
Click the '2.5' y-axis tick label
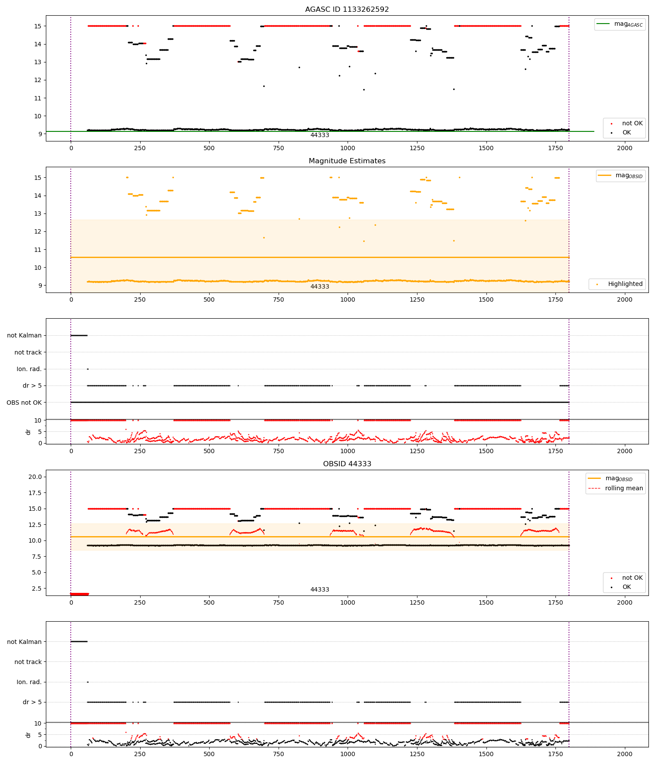(x=37, y=588)
